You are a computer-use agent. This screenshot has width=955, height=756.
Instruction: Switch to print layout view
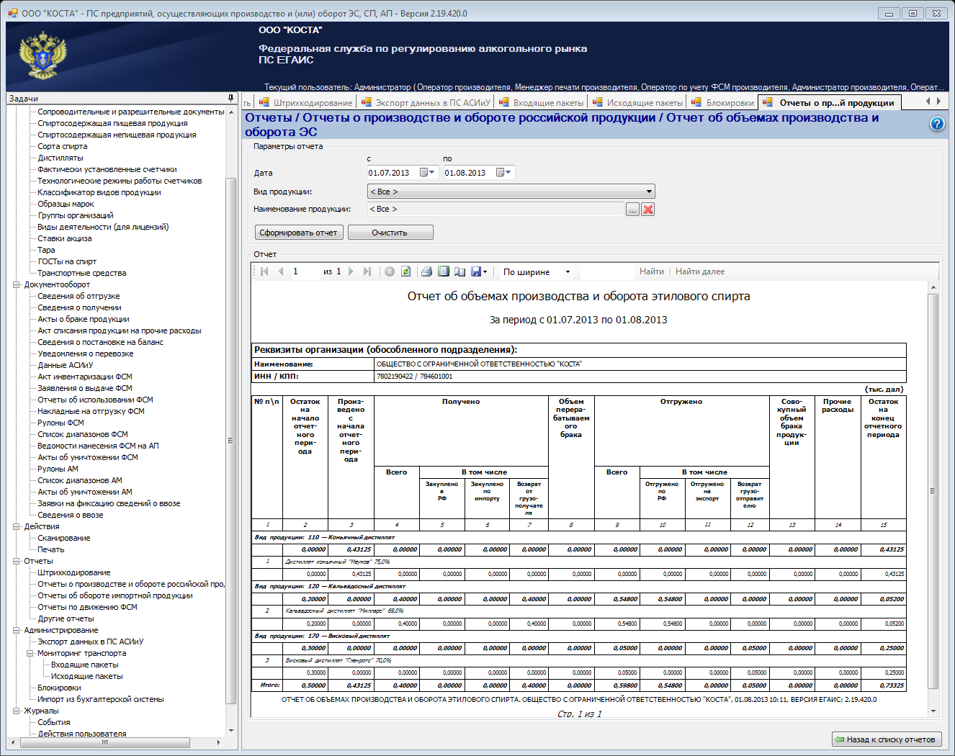[x=444, y=271]
